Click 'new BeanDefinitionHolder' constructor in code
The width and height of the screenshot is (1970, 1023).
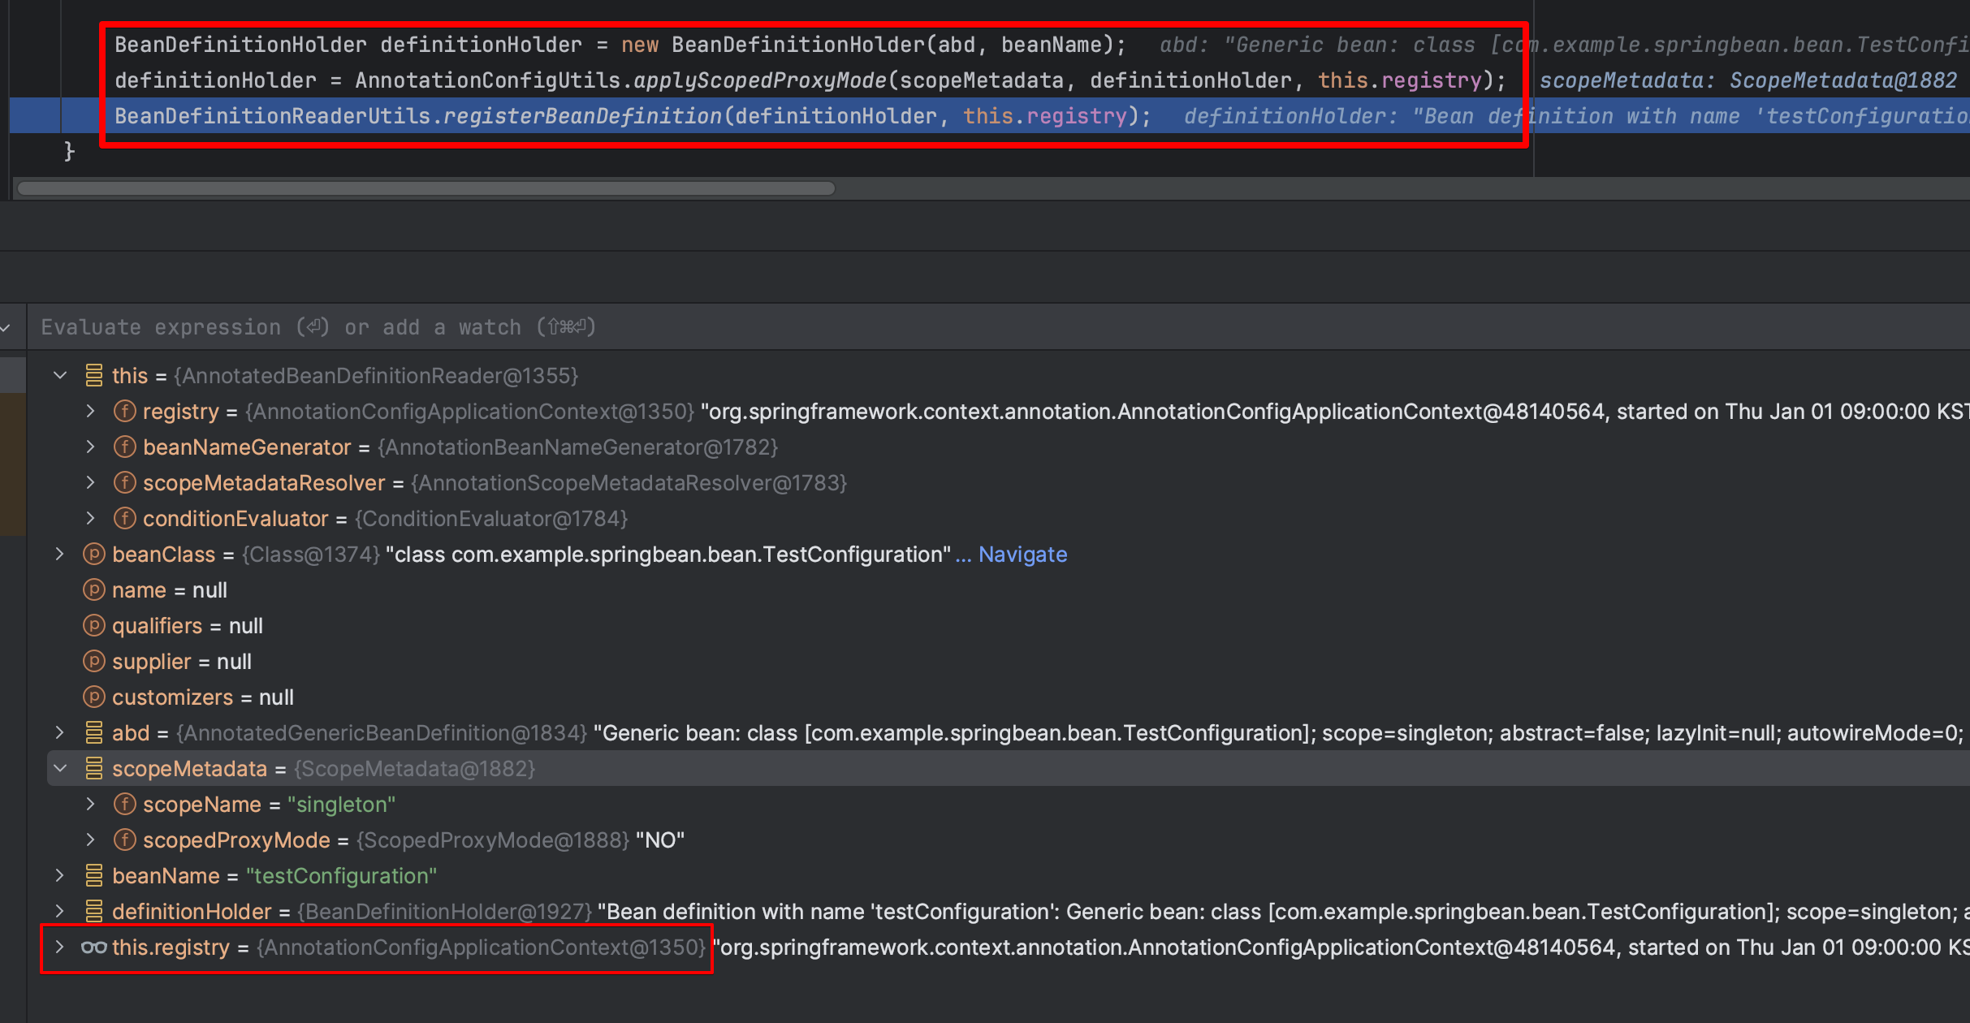point(773,45)
